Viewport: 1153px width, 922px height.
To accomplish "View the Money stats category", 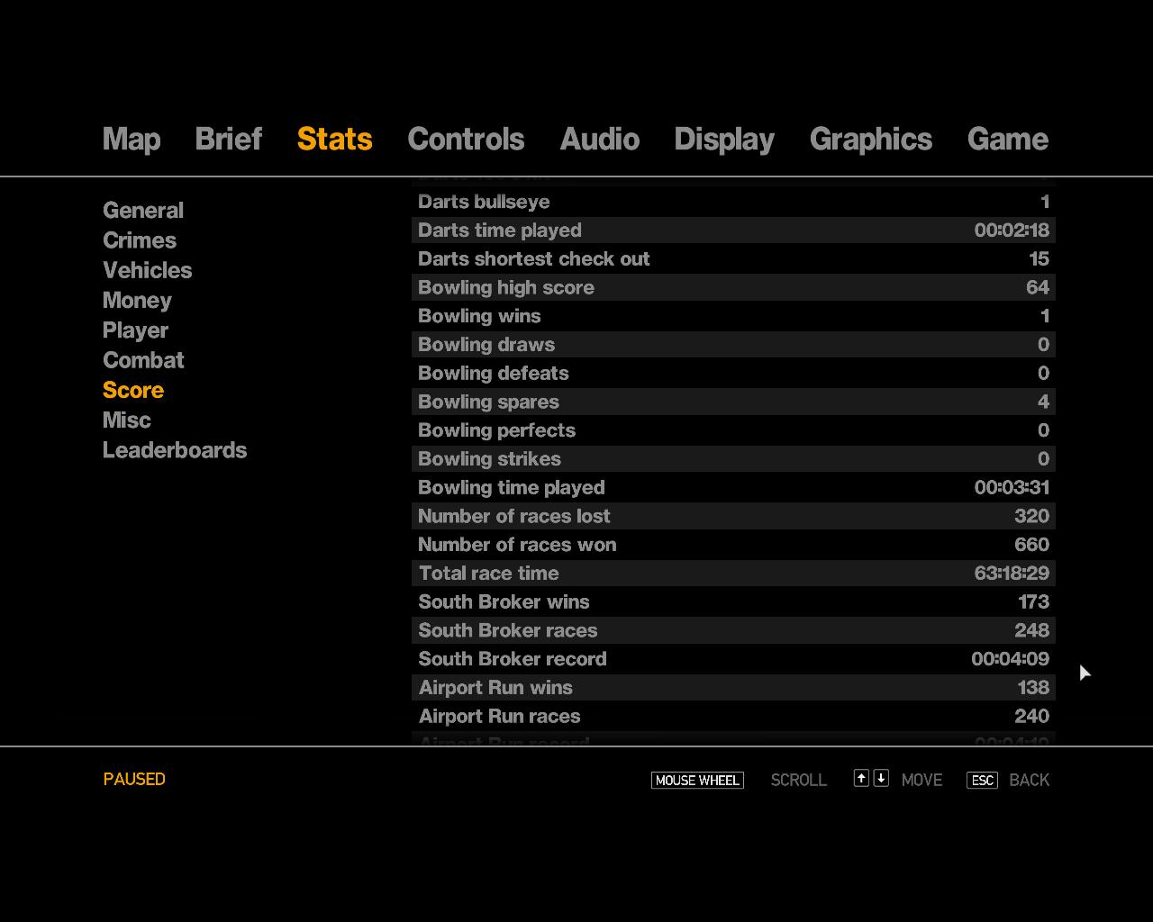I will (137, 301).
